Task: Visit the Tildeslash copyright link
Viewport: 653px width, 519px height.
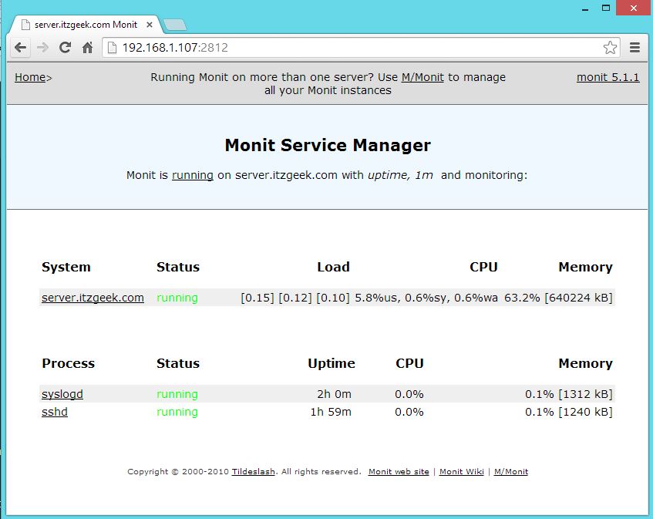Action: 253,471
